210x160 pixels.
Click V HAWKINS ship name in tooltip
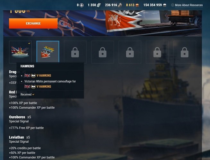[44, 76]
